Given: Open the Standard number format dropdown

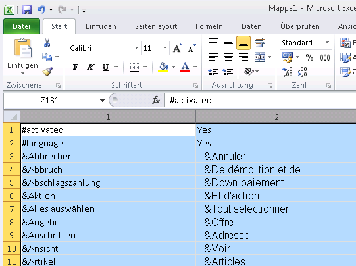Looking at the screenshot, I should (327, 43).
